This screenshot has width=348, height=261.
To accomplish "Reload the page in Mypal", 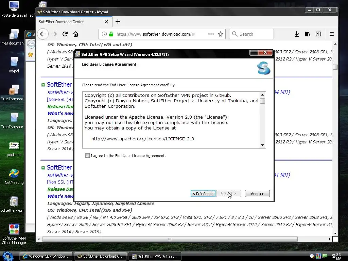I will (x=65, y=34).
